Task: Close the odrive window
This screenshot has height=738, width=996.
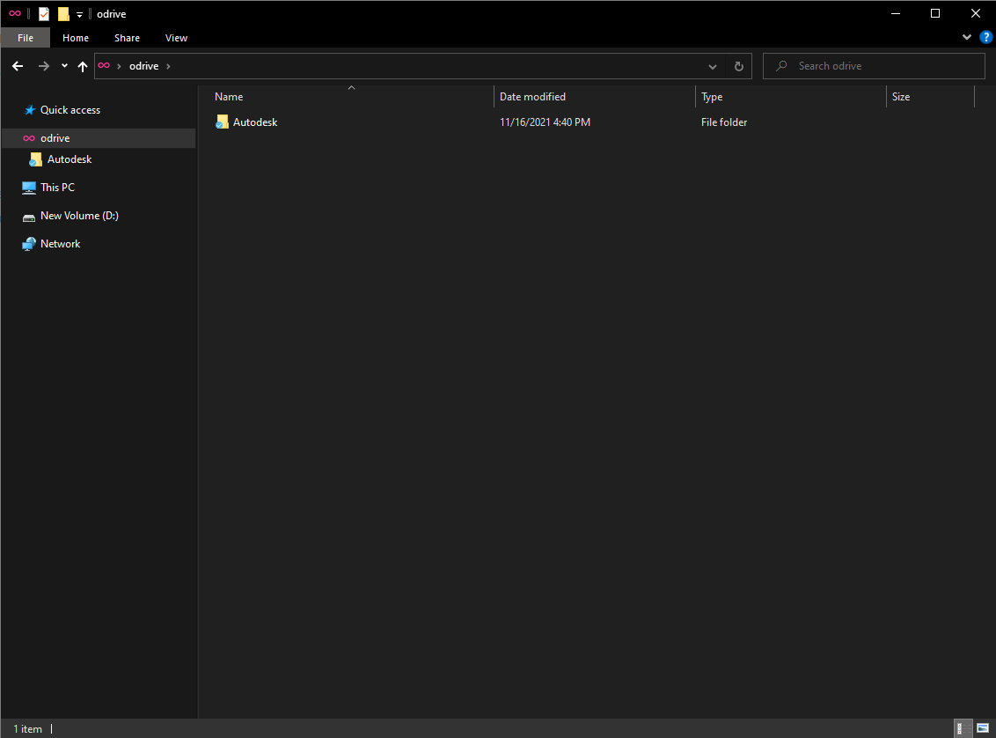Action: coord(976,13)
